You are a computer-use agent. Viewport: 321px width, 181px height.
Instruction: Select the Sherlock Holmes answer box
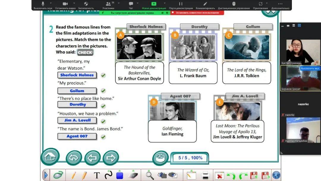coord(77,75)
